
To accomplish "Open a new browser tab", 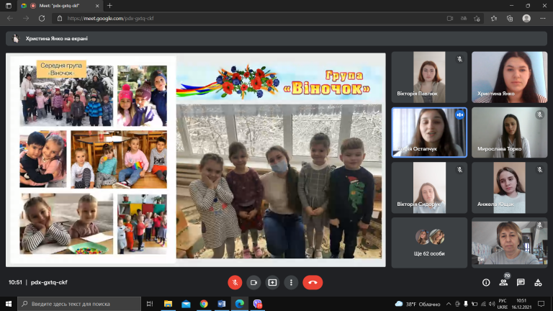I will (109, 6).
